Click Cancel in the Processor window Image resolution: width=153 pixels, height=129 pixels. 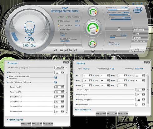click(48, 124)
